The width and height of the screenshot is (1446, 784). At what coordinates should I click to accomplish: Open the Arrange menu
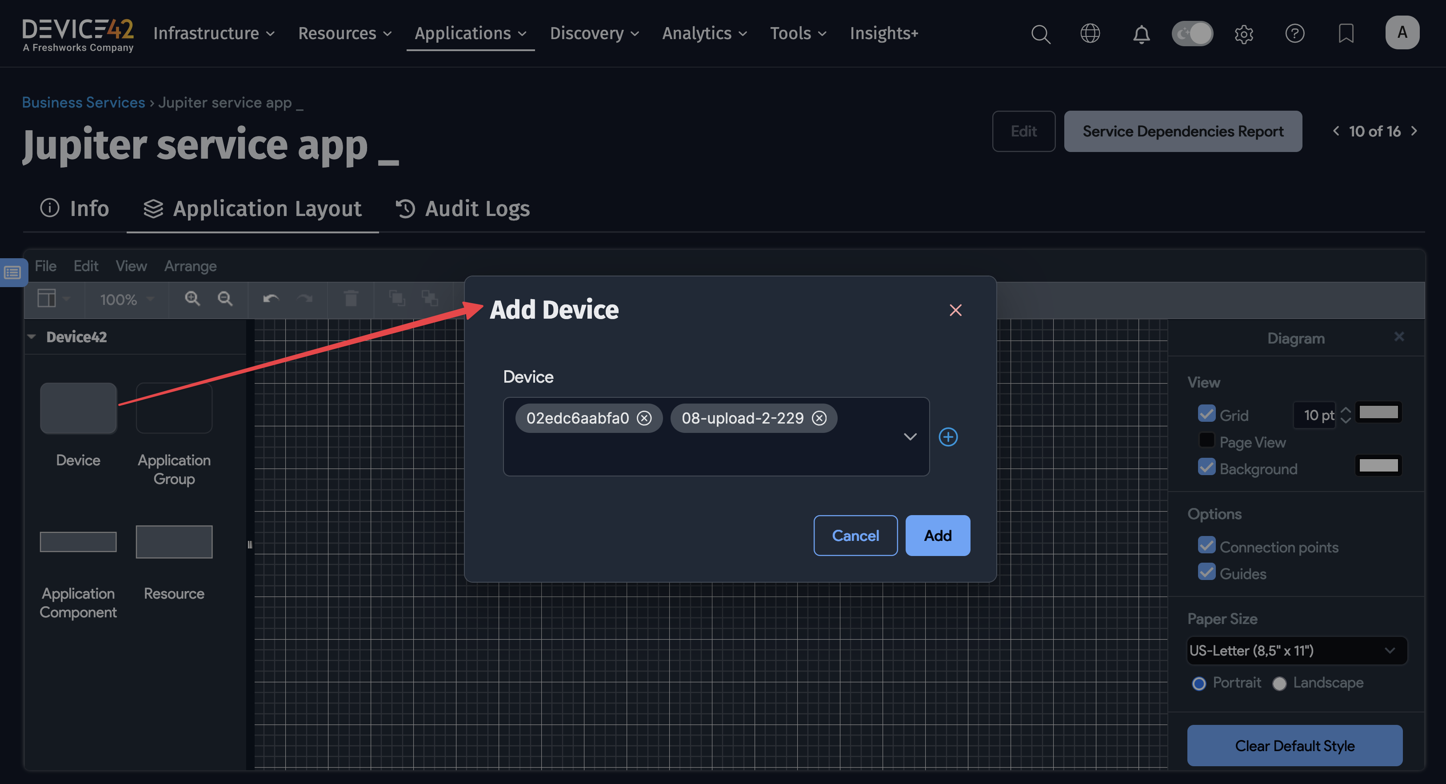pos(190,266)
